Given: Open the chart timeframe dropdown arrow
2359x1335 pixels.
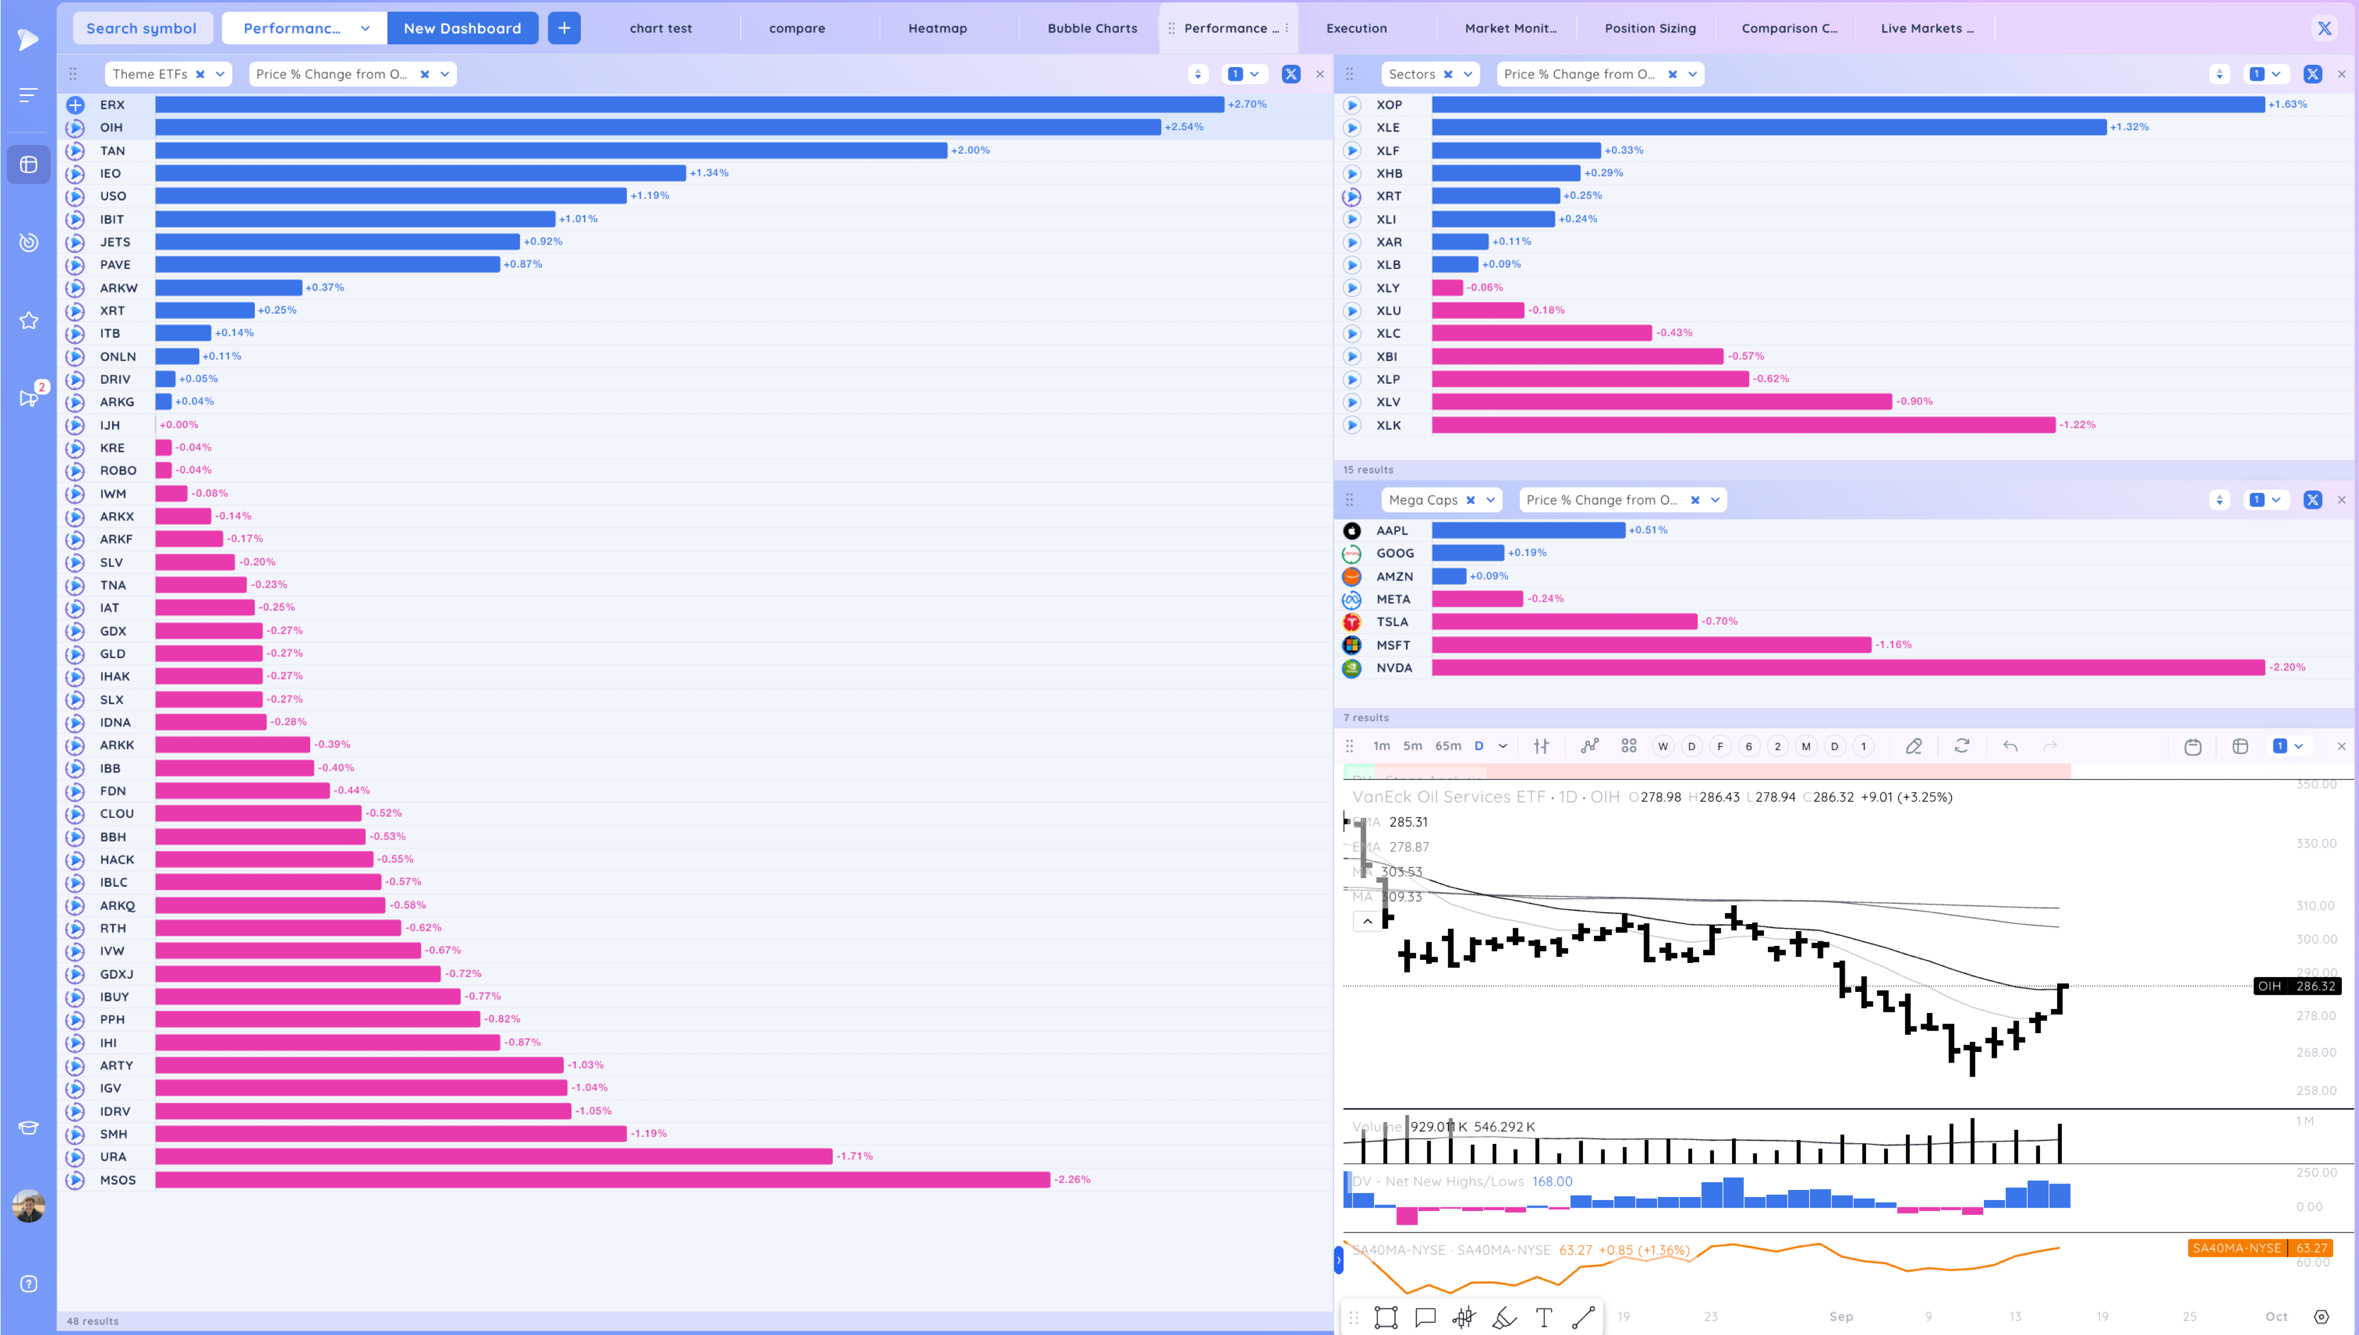Looking at the screenshot, I should click(1503, 745).
